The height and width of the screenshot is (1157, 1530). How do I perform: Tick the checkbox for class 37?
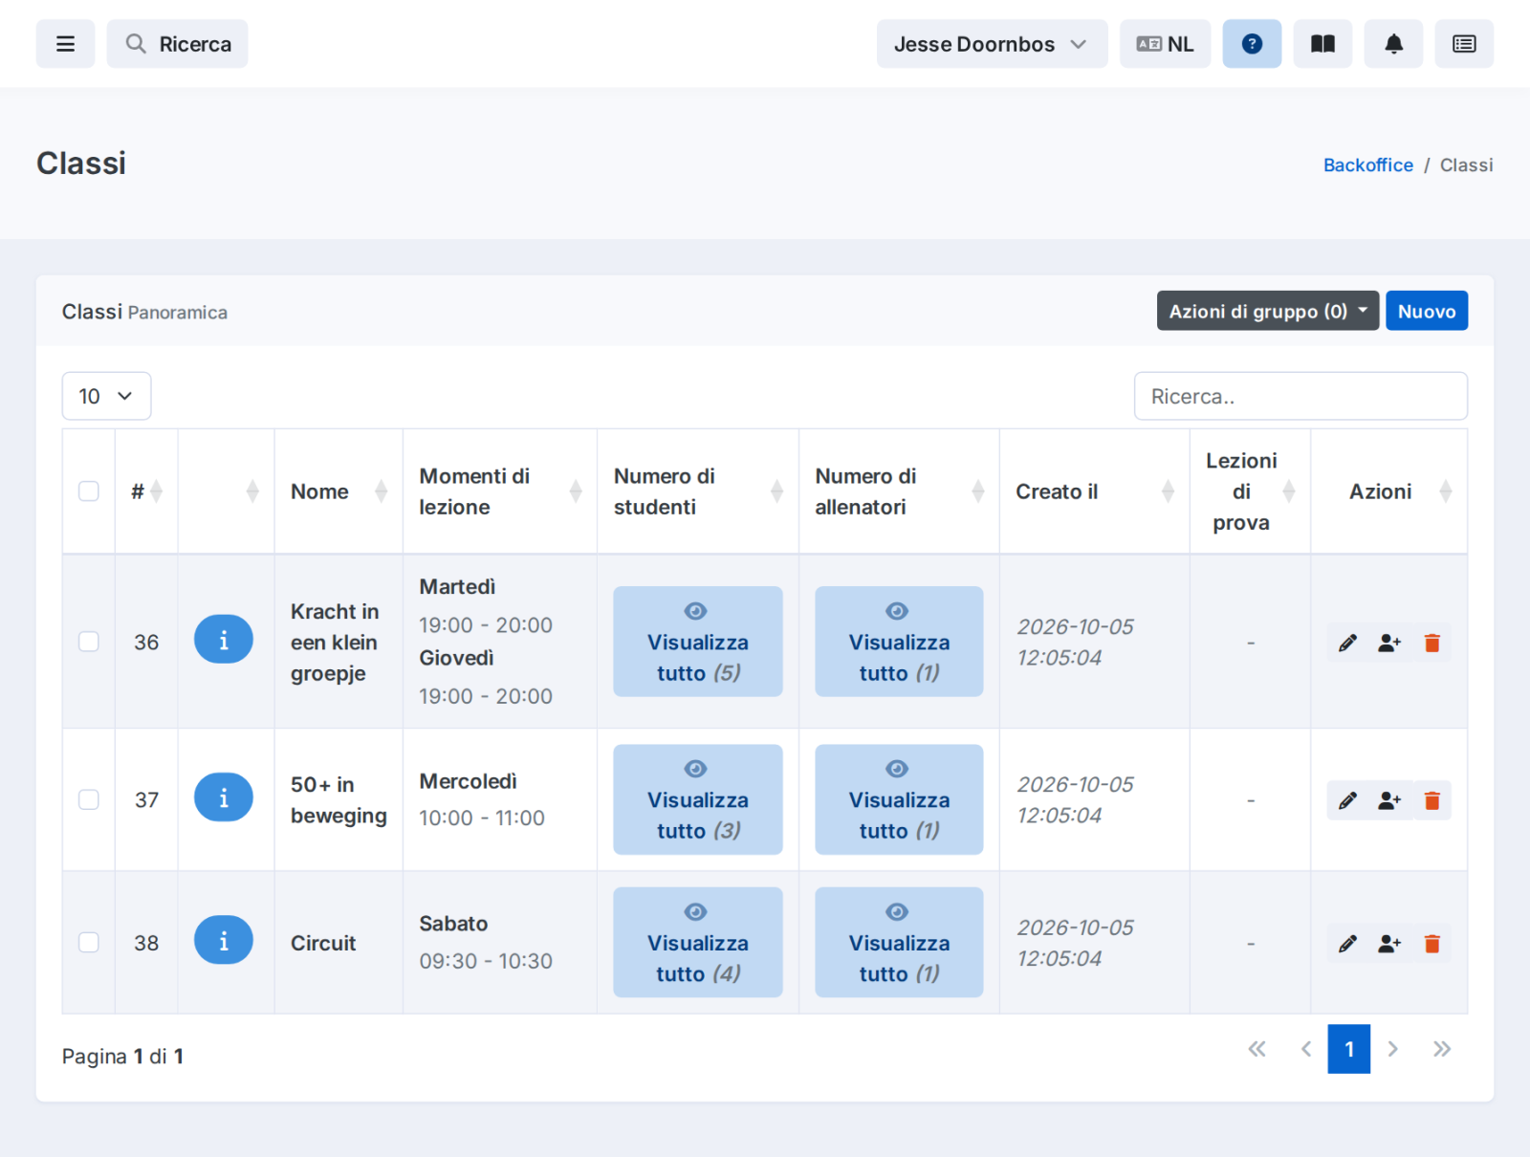point(89,799)
